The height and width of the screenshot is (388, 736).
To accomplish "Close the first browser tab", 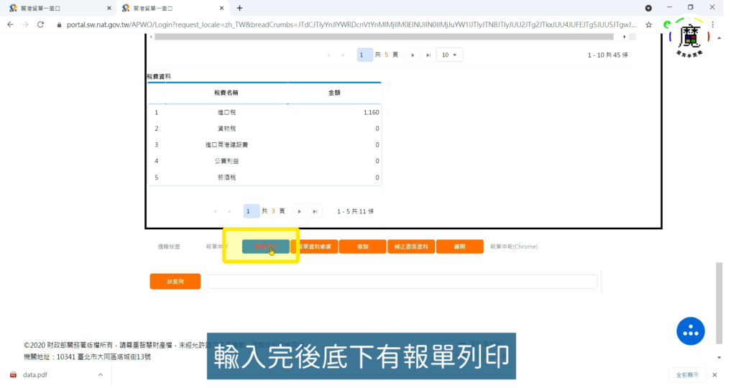I will [109, 8].
